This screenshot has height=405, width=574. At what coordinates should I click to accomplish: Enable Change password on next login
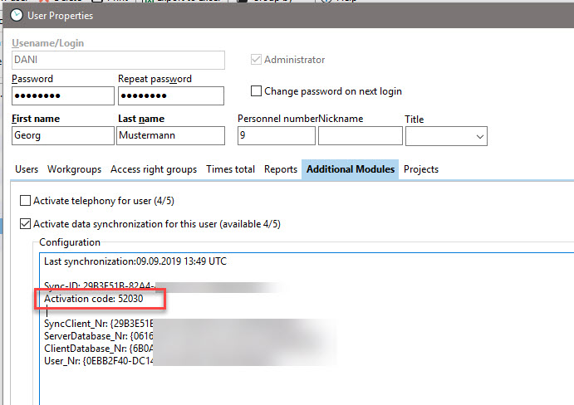256,90
